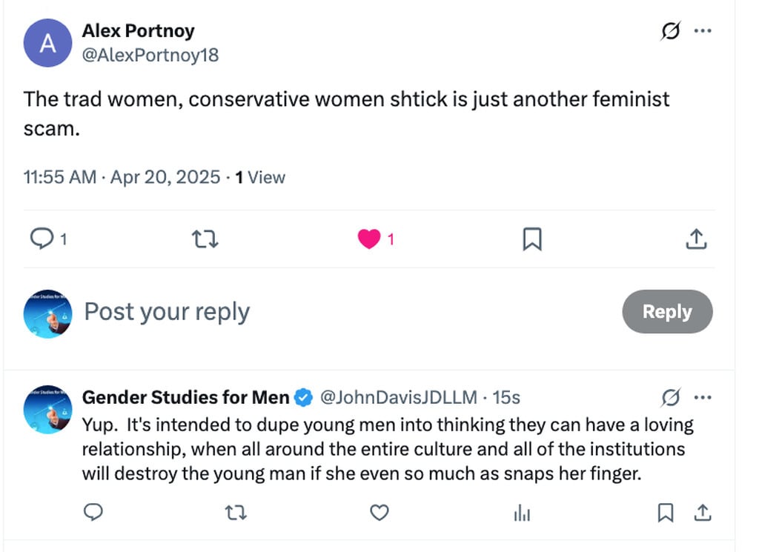The width and height of the screenshot is (759, 552).
Task: Unlike Alex Portnoy's post via pink heart
Action: click(x=369, y=239)
